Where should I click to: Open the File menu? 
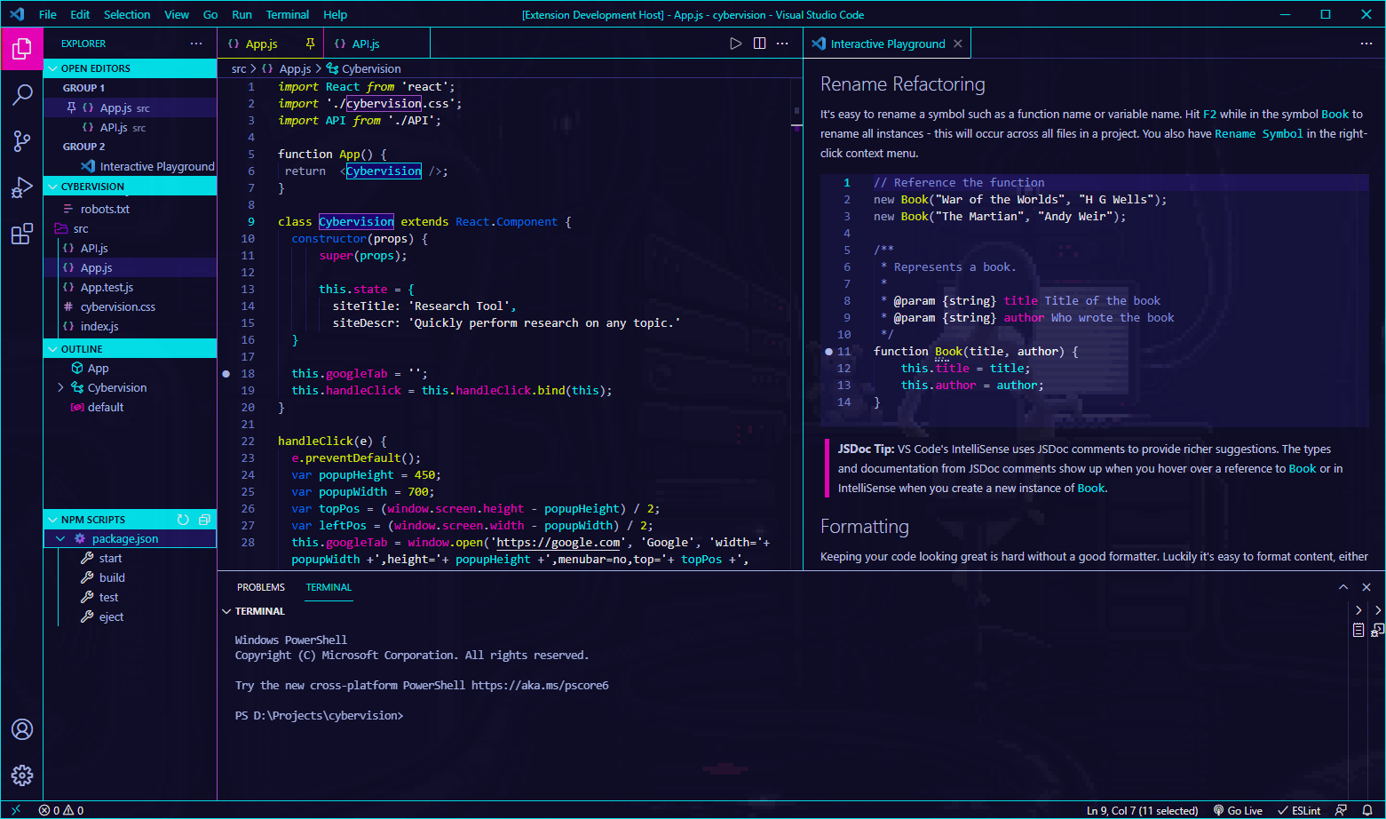(48, 14)
